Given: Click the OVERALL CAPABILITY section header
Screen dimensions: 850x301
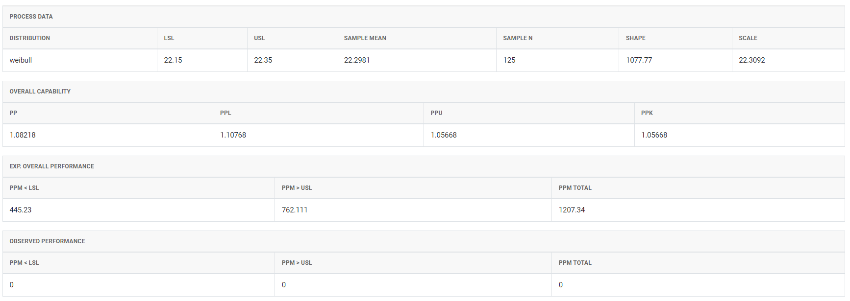Looking at the screenshot, I should tap(40, 92).
